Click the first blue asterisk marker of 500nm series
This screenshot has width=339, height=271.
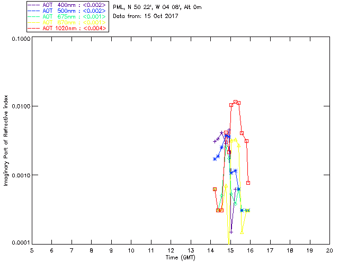[215, 159]
